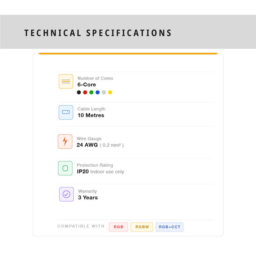Select the grey core color dot
The height and width of the screenshot is (256, 256).
(x=104, y=93)
